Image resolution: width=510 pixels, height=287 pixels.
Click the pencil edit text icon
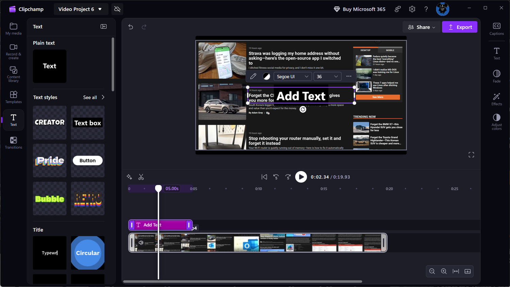click(253, 77)
